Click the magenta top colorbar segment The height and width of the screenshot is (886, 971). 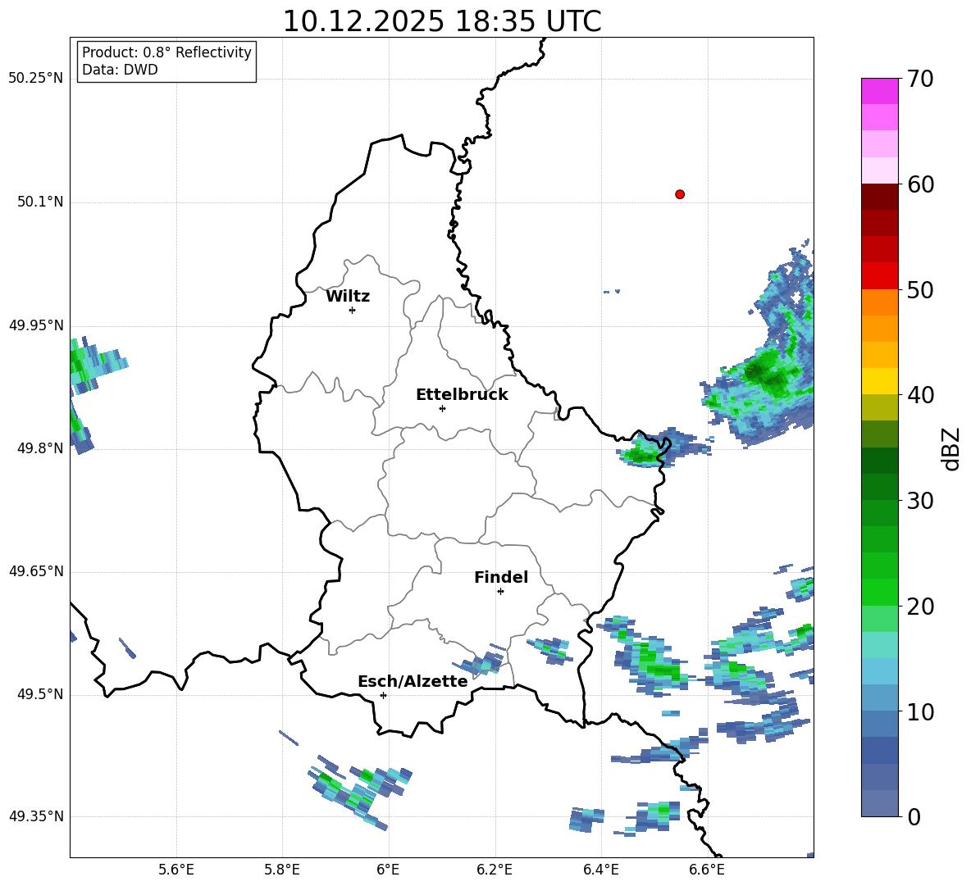click(879, 92)
